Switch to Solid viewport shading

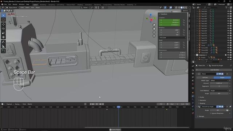181,7
